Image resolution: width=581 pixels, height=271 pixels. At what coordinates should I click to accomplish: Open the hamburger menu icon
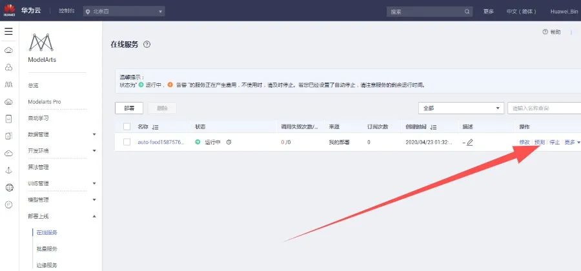8,32
